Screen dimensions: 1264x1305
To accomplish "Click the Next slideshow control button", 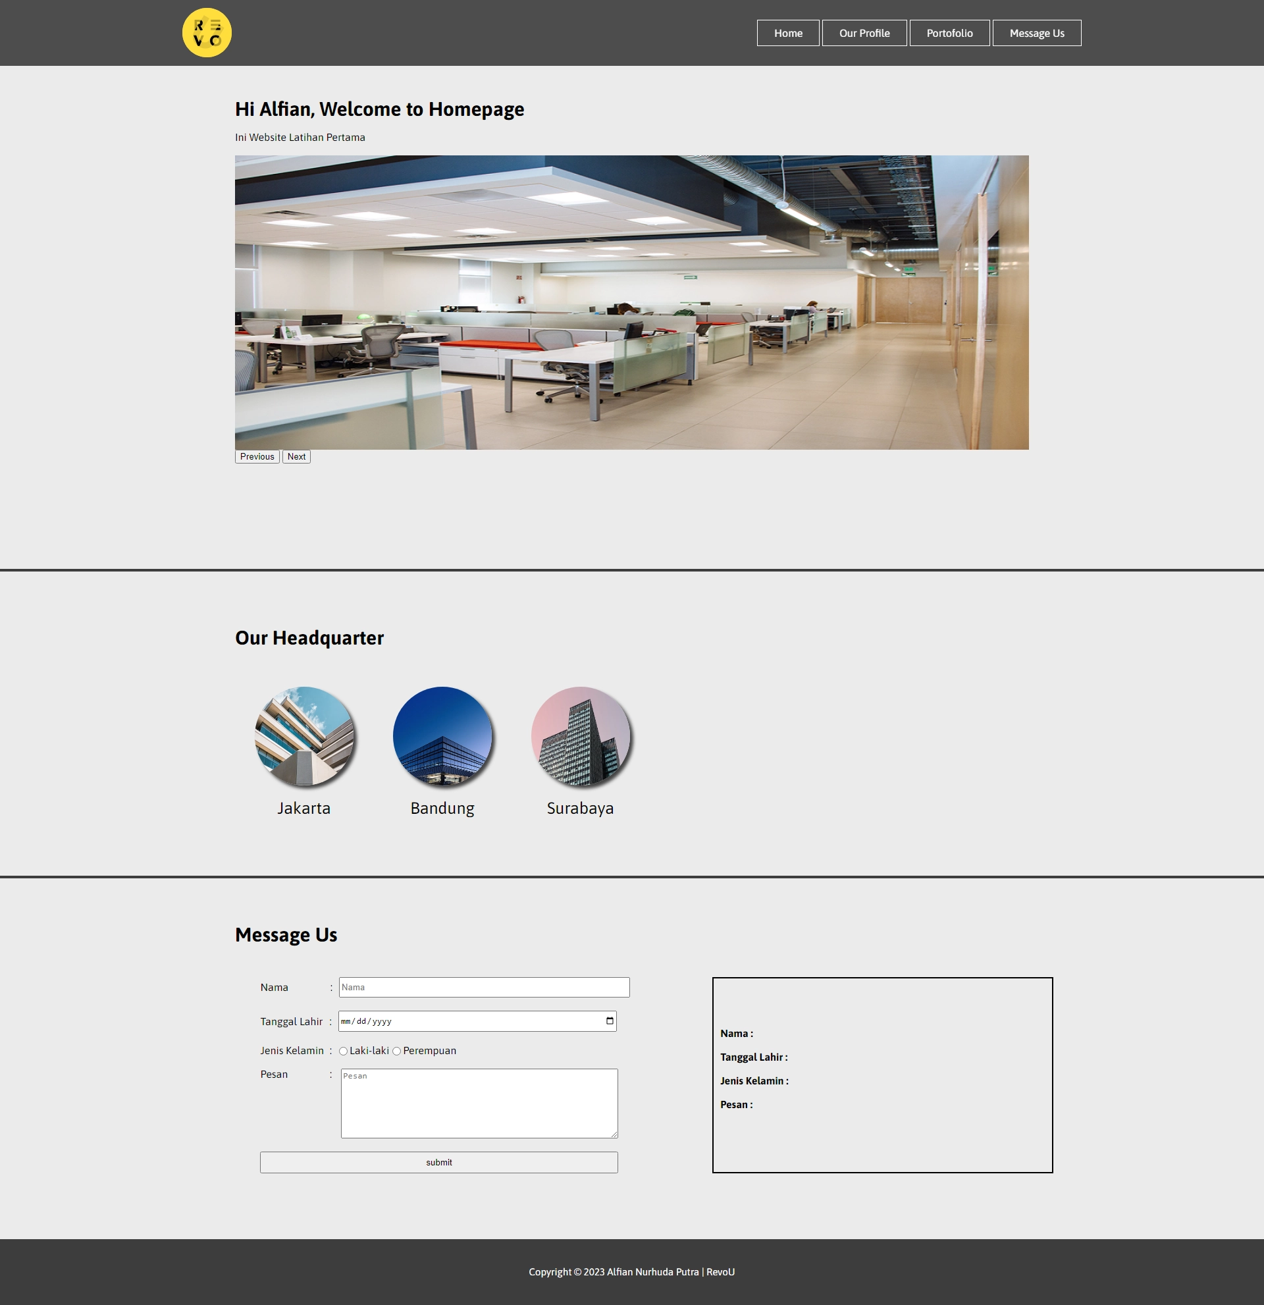I will [296, 456].
